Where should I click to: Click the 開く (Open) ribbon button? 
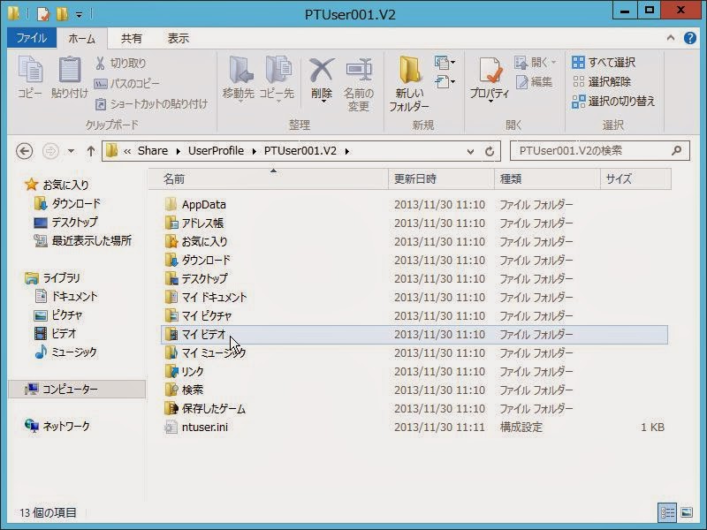tap(536, 63)
